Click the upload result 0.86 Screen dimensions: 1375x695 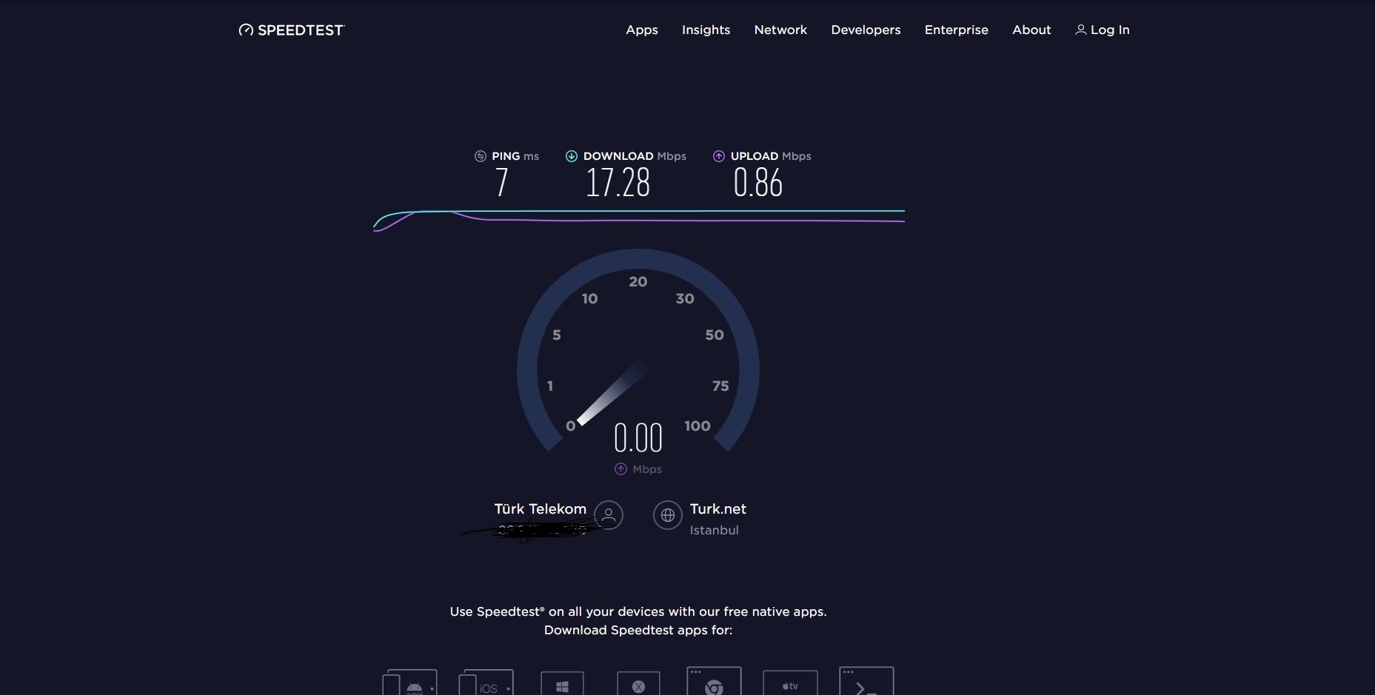(x=758, y=183)
